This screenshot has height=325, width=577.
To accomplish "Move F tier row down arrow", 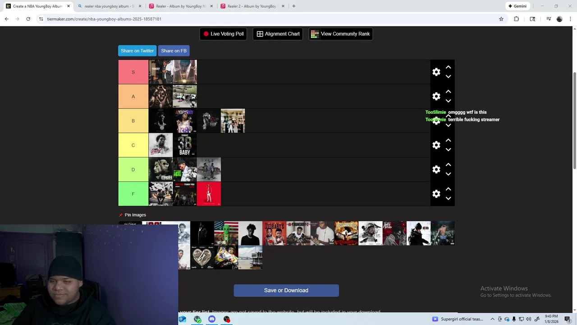I will tap(448, 199).
